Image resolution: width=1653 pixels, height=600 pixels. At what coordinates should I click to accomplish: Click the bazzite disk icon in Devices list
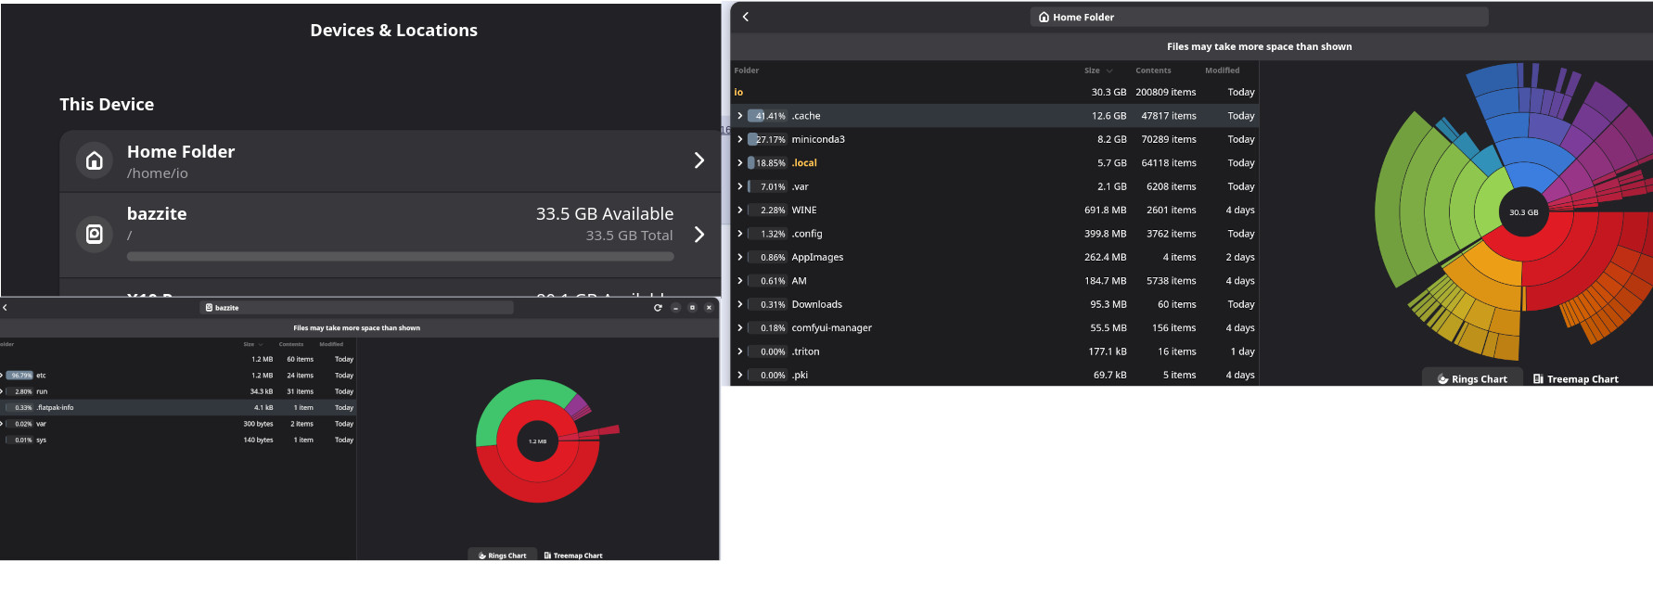tap(94, 234)
